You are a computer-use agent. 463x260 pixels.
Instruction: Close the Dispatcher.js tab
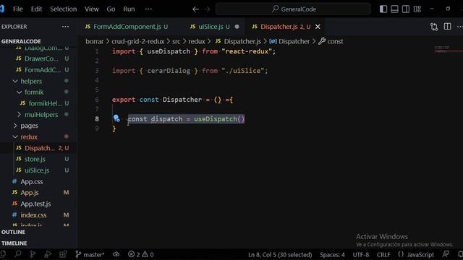[x=318, y=27]
